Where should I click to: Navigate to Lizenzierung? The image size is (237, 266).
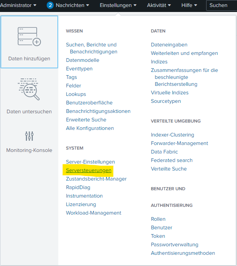pyautogui.click(x=81, y=205)
